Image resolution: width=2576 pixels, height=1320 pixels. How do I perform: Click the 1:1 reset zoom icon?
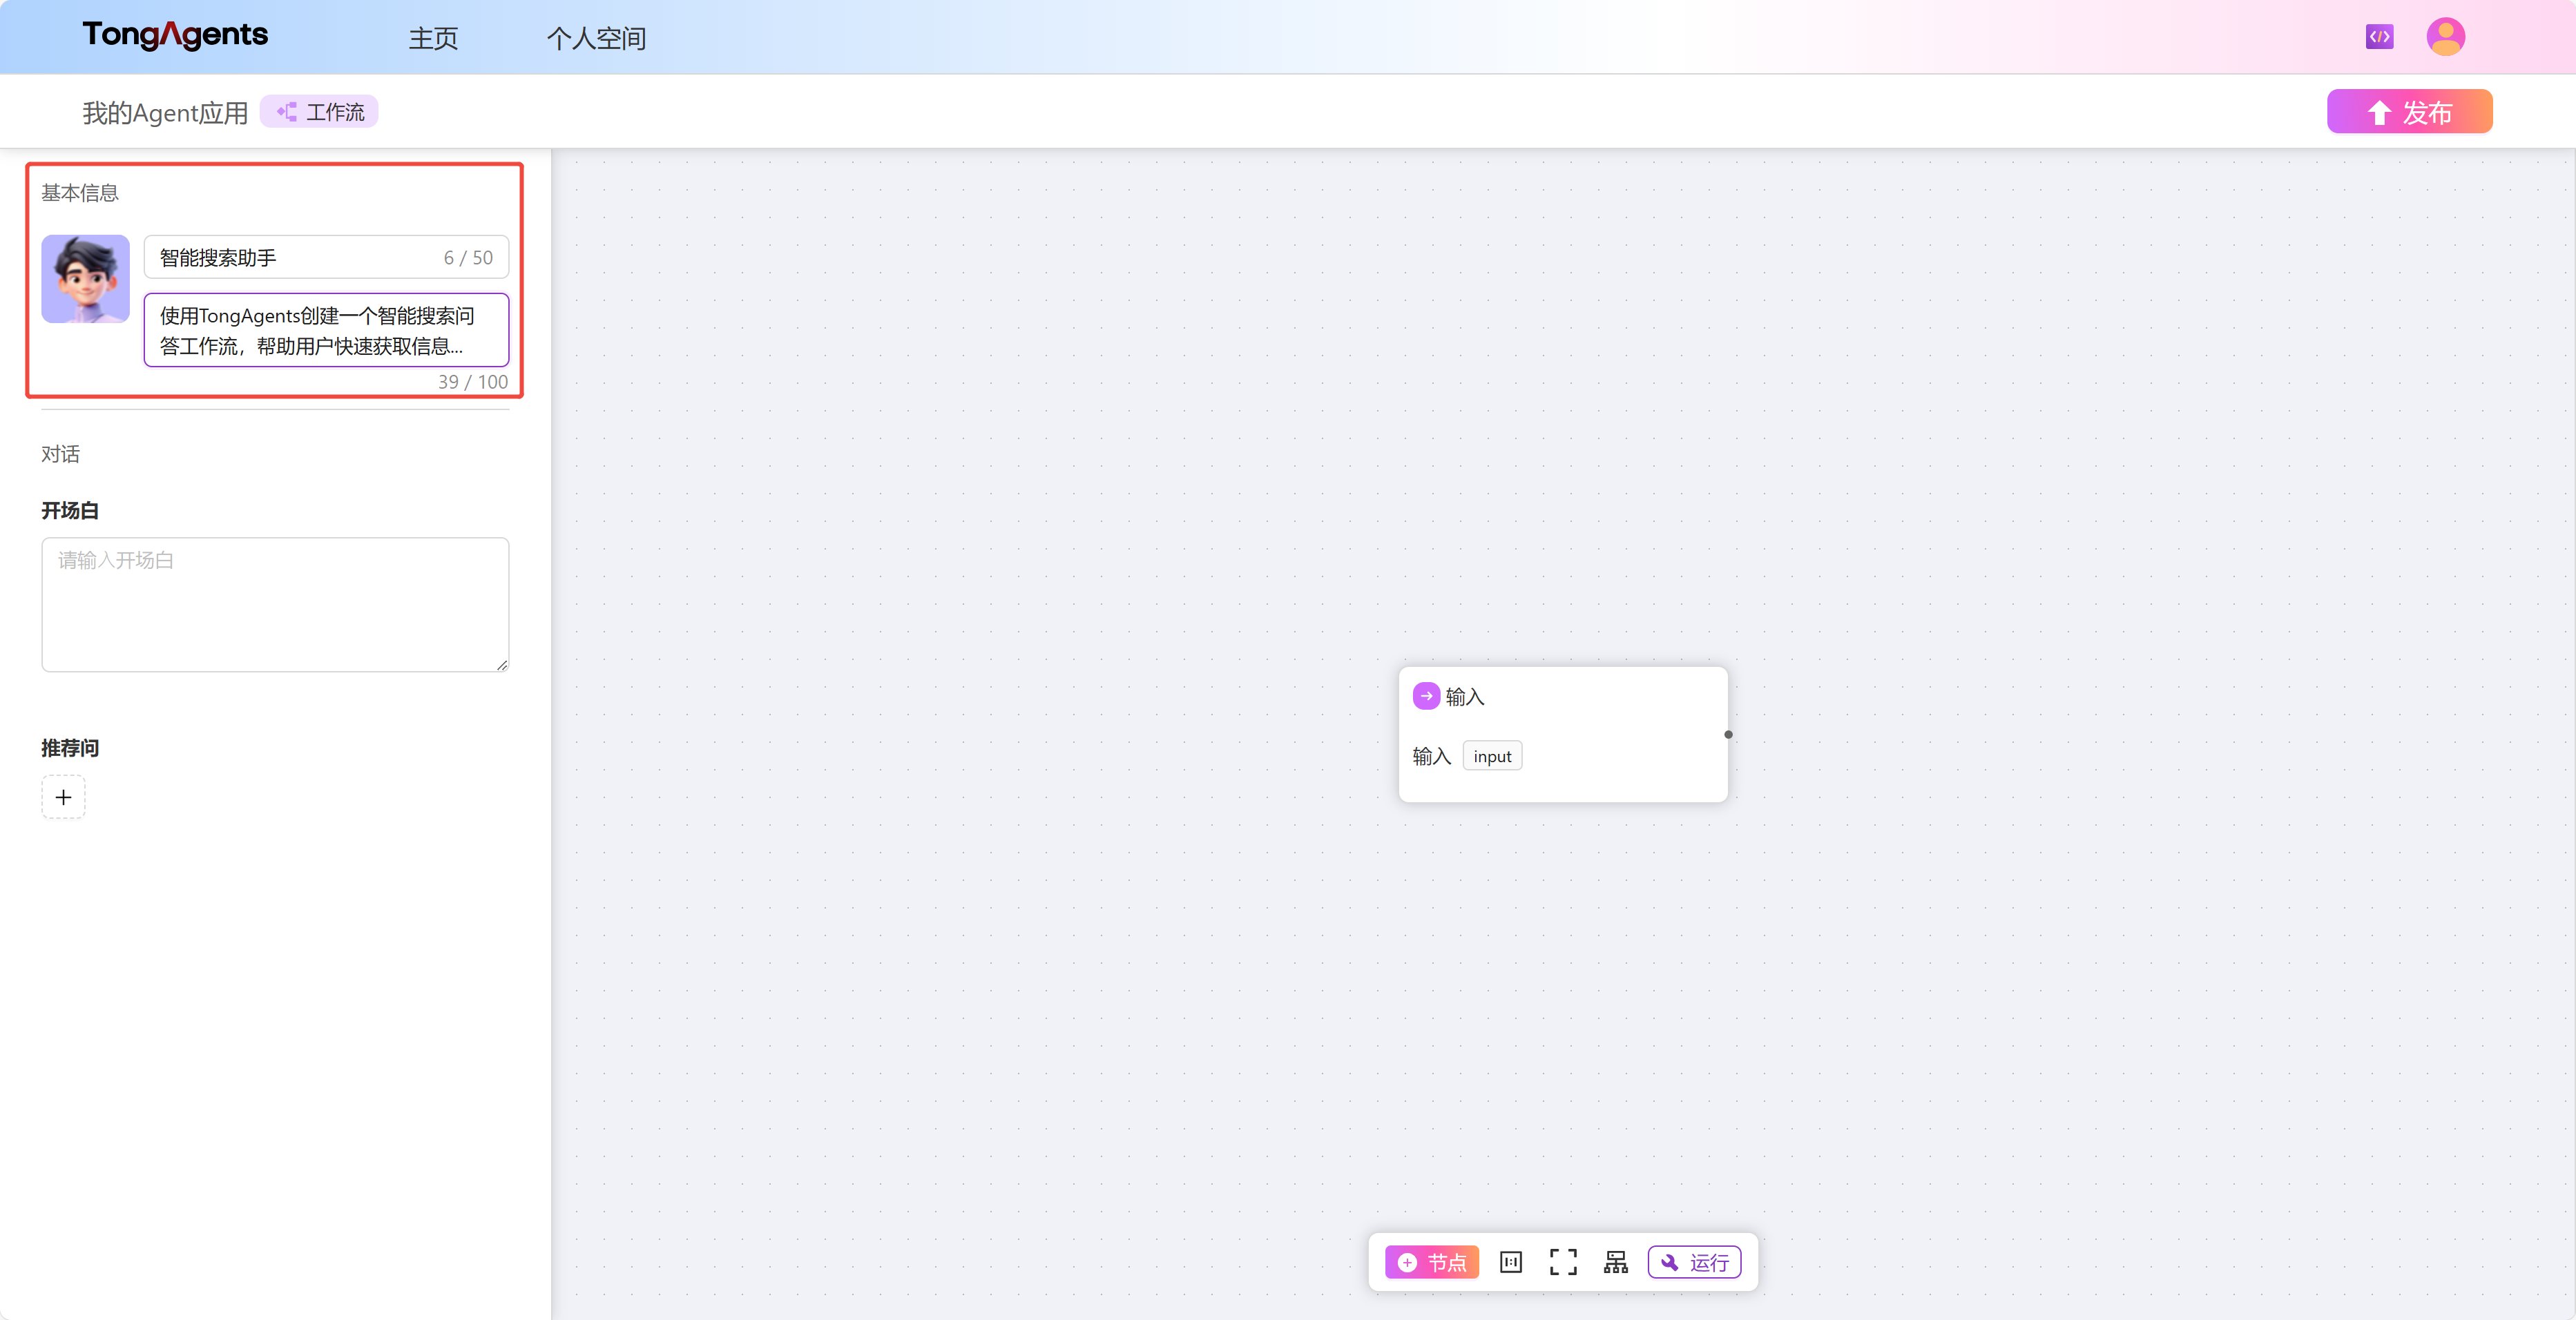1510,1262
